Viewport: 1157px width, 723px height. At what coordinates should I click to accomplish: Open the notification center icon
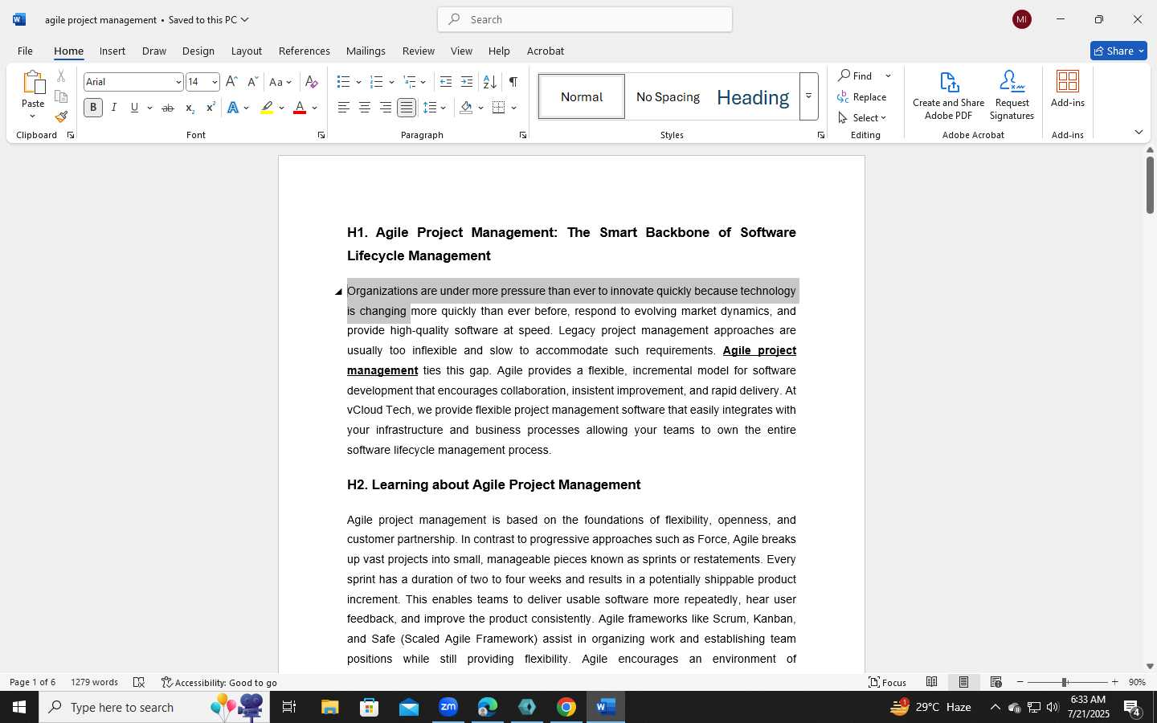coord(1132,708)
